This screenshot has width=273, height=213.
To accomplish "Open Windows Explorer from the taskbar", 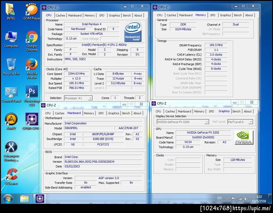I will click(25, 199).
